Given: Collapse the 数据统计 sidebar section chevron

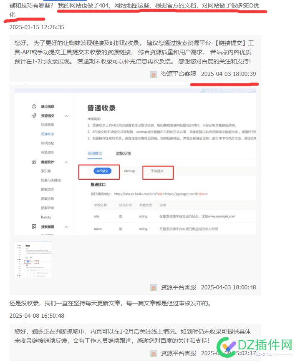Looking at the screenshot, I should coord(66,162).
